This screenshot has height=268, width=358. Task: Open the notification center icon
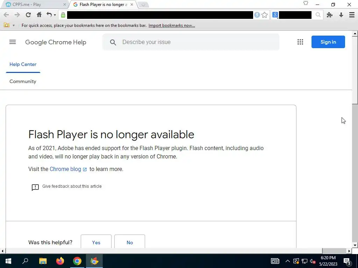[x=347, y=261]
